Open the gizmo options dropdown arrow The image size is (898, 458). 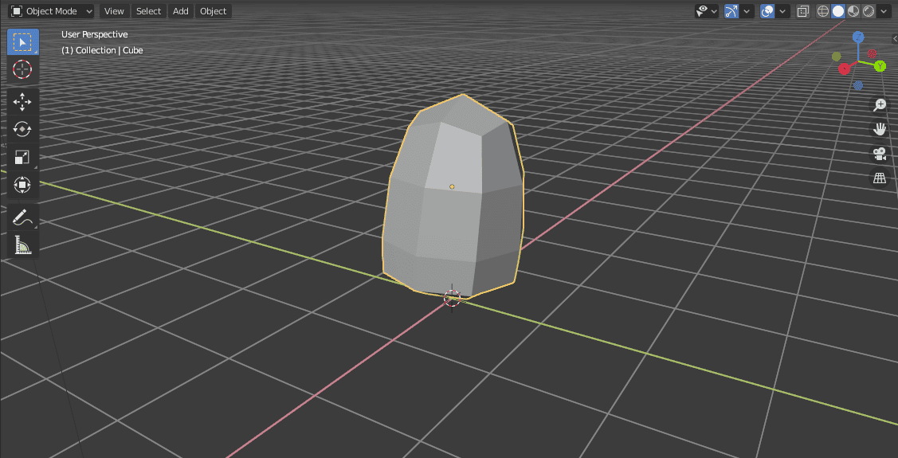[747, 11]
